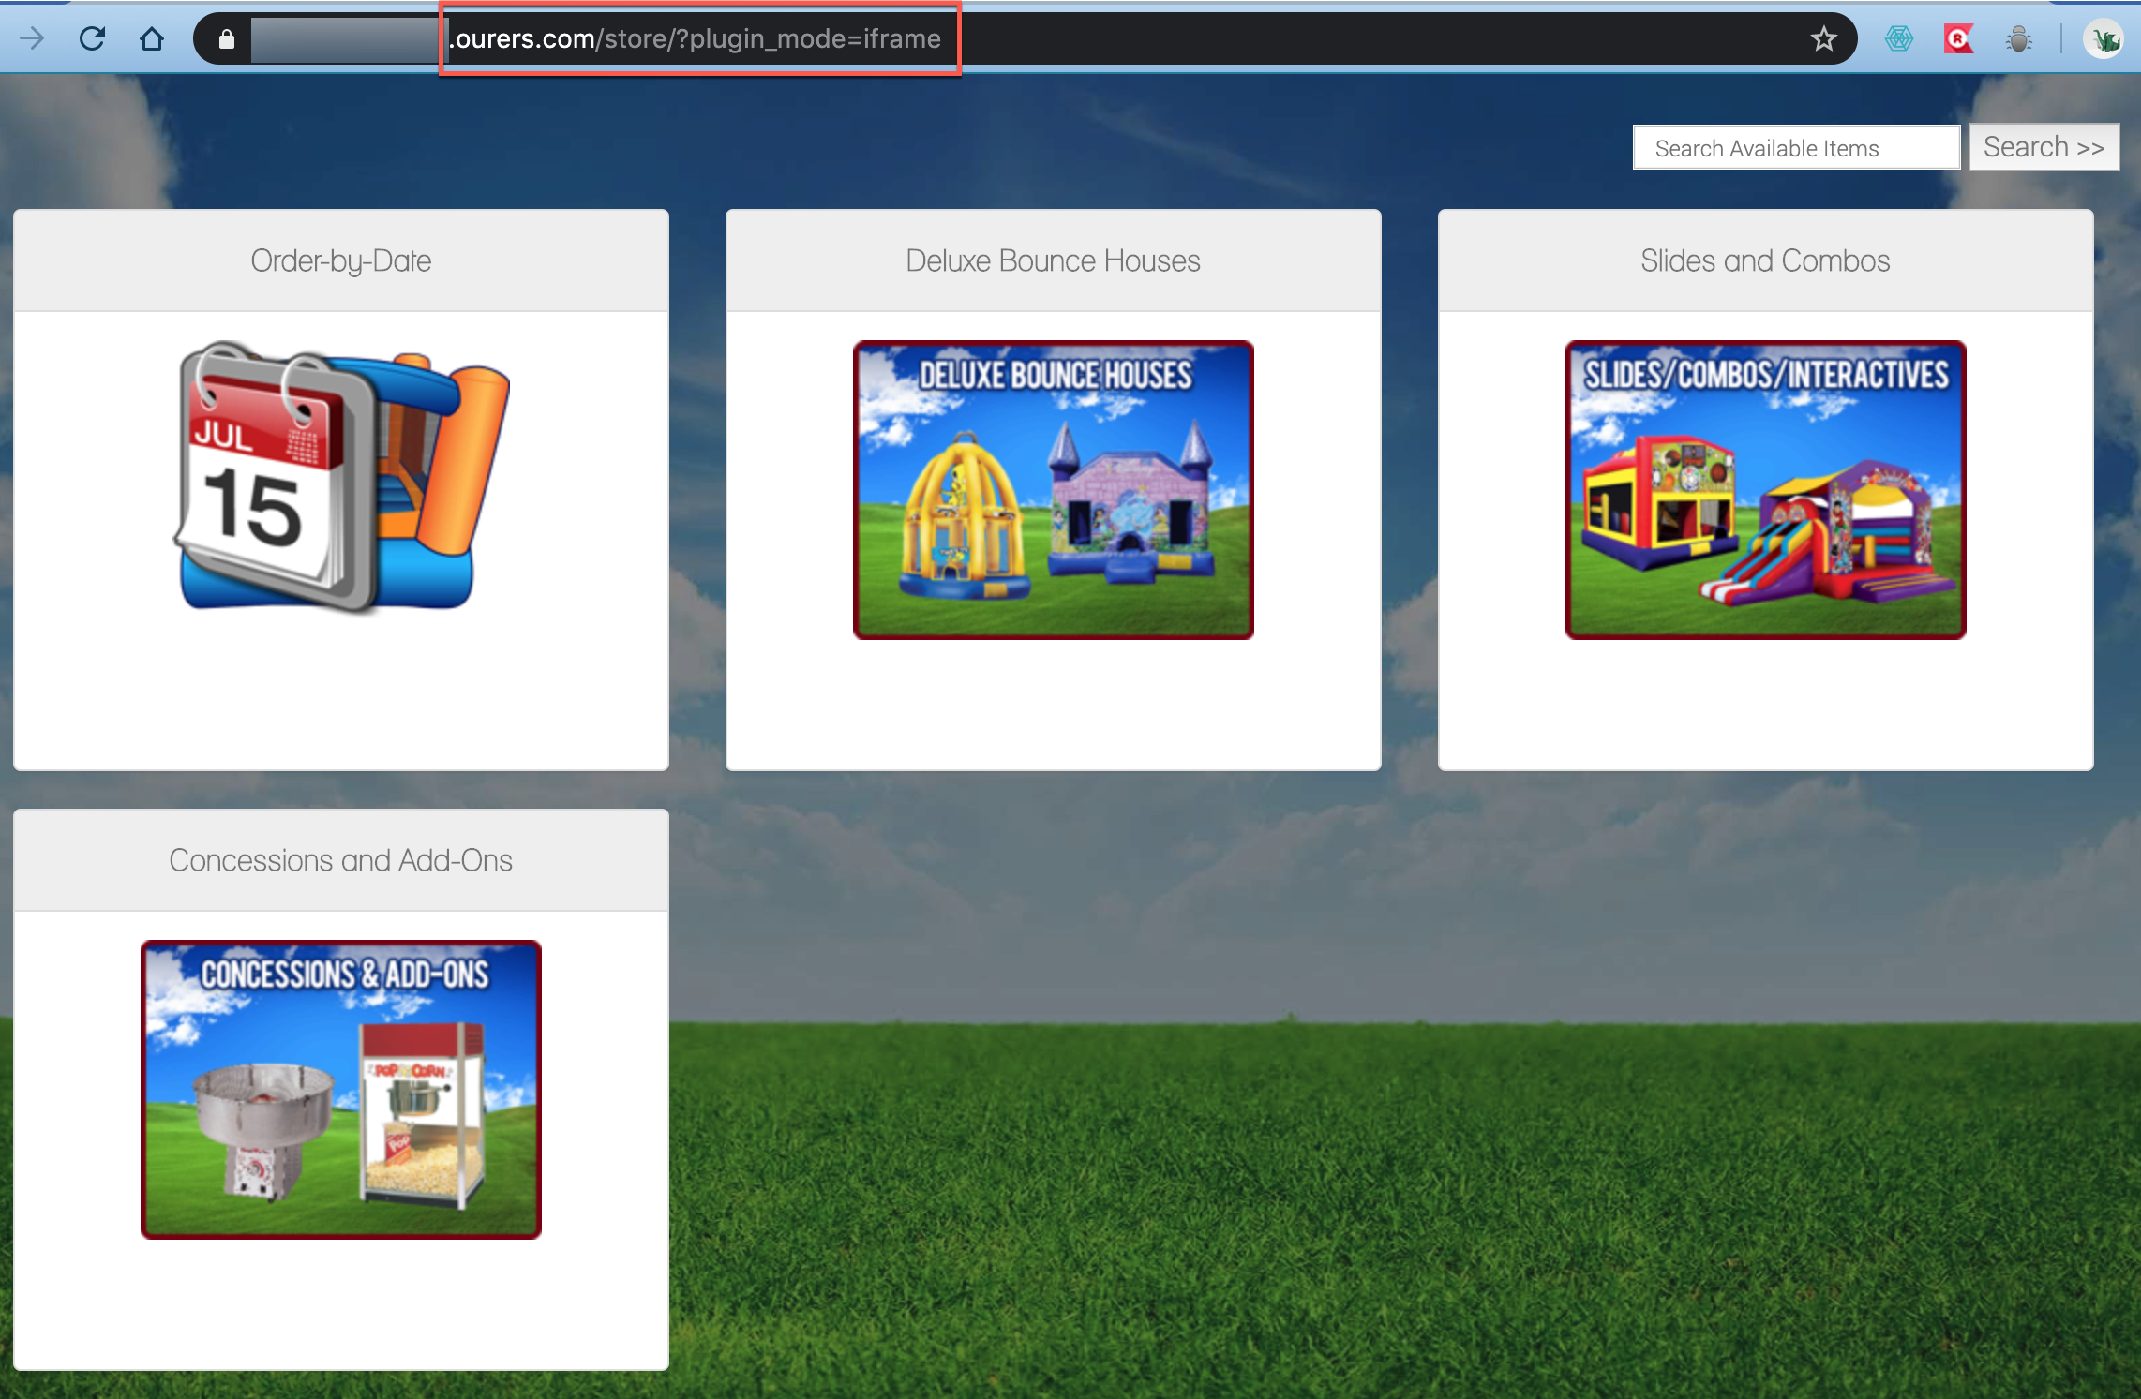Open the browser profile avatar
2141x1399 pixels.
[2104, 39]
